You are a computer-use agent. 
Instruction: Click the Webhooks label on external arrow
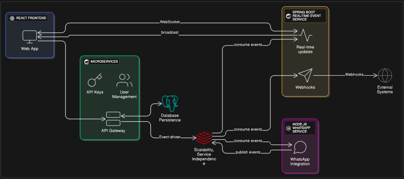click(354, 74)
